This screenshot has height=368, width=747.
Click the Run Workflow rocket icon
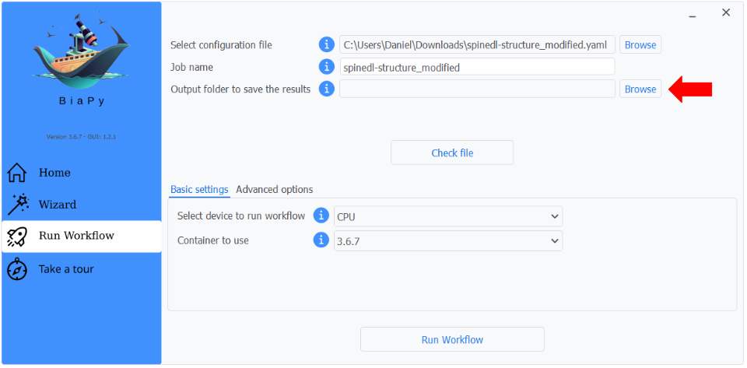(x=17, y=237)
